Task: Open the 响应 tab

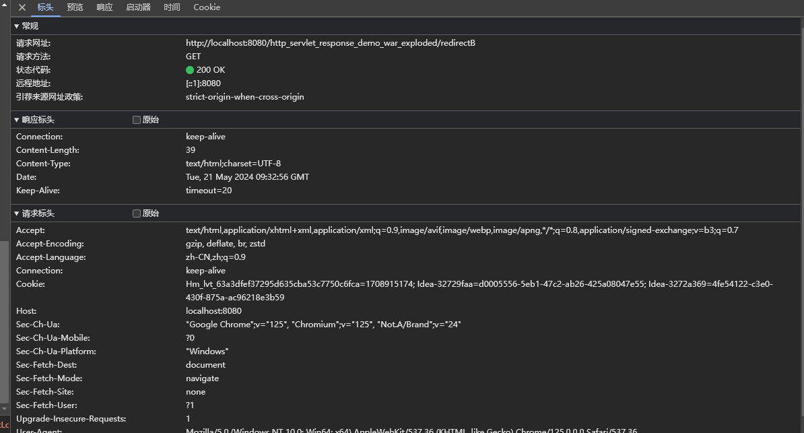Action: point(104,7)
